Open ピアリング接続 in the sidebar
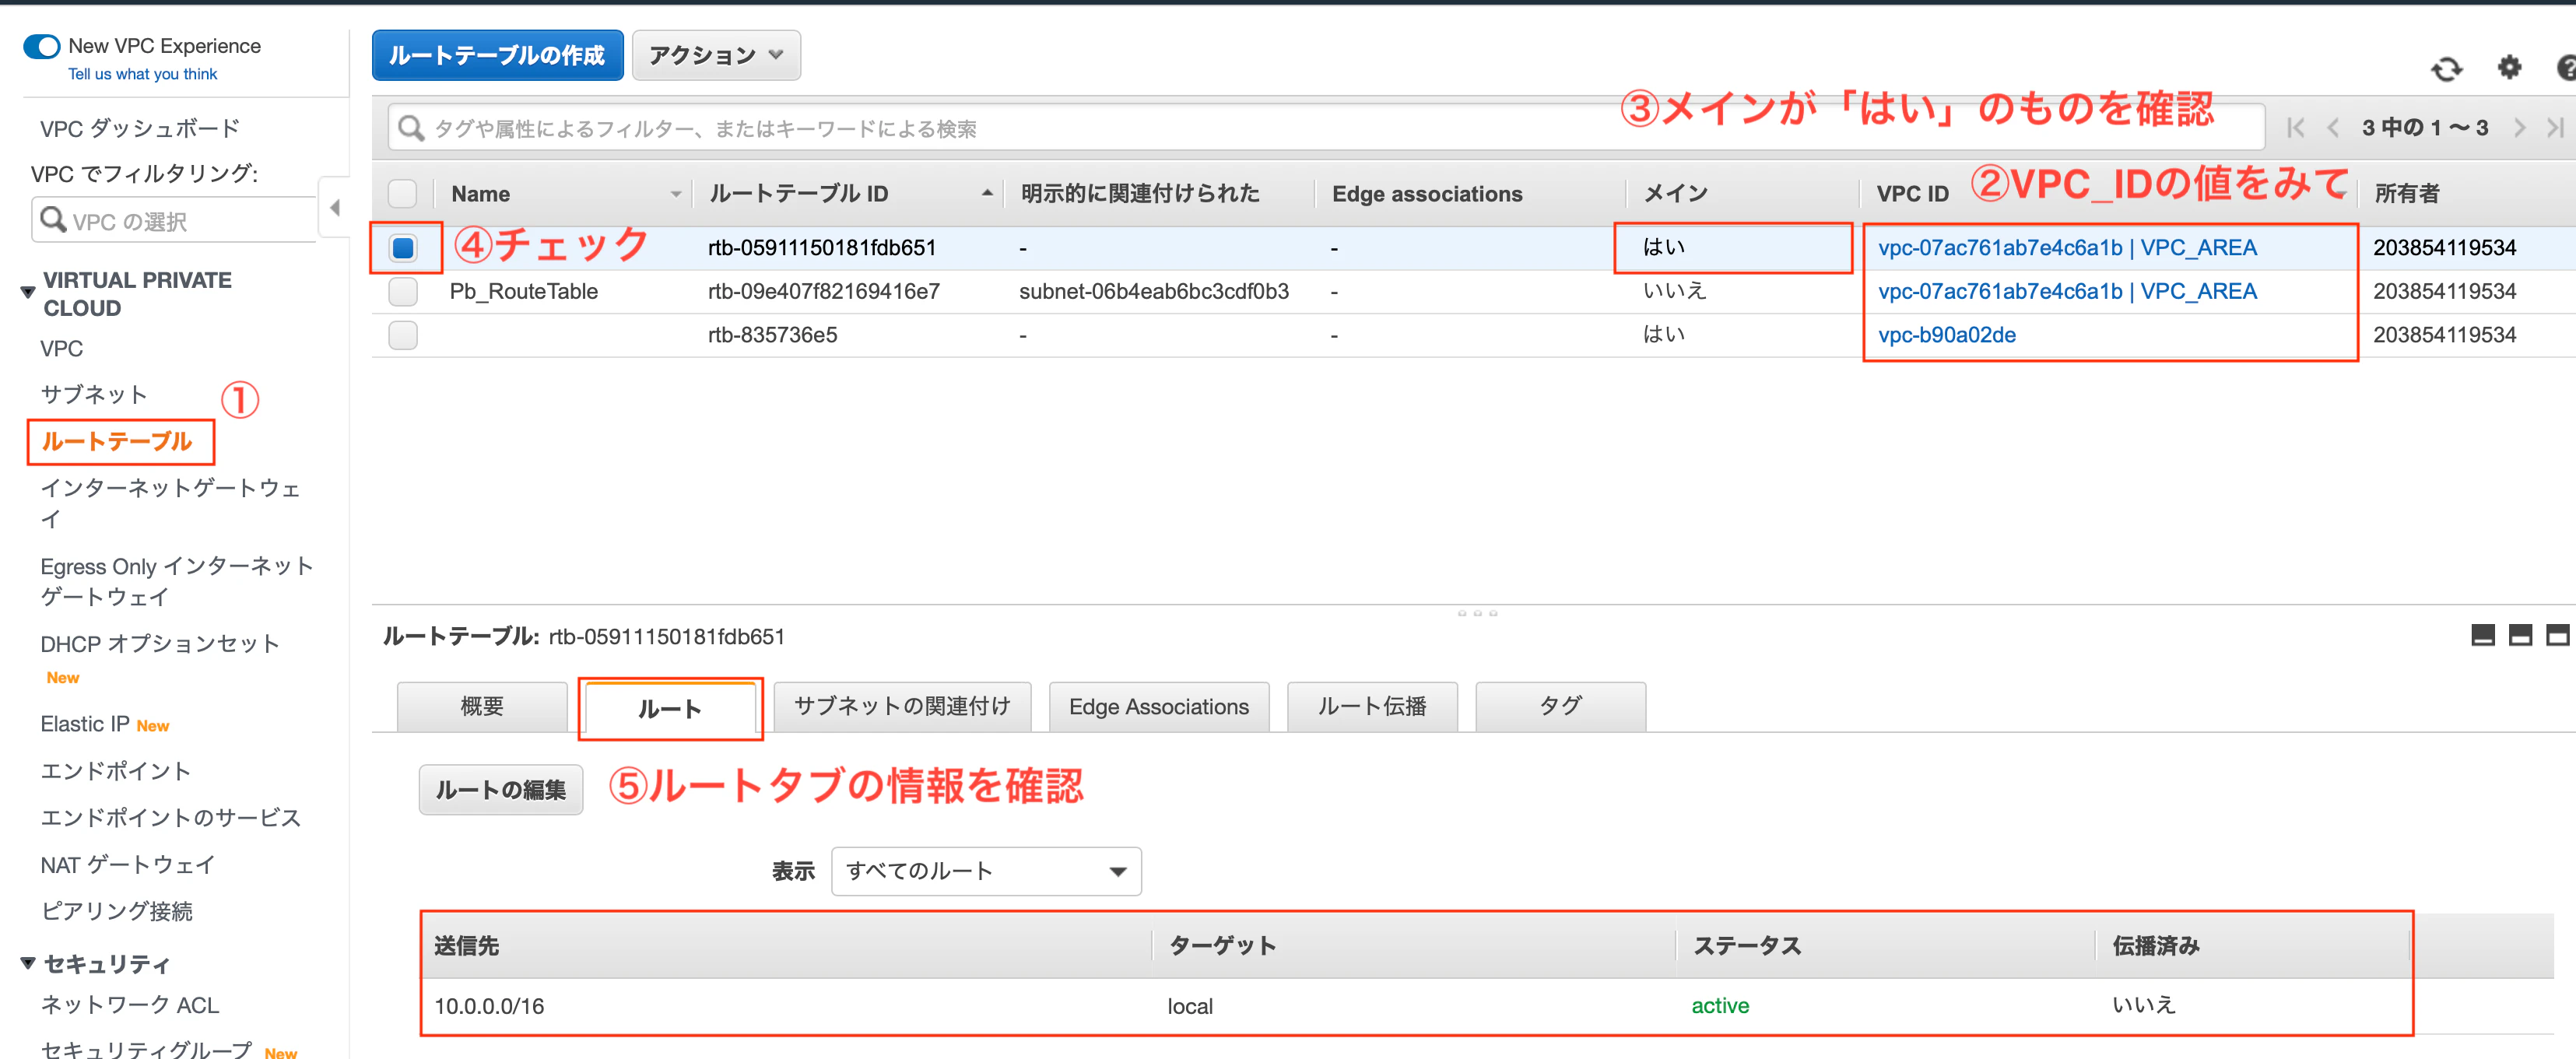Image resolution: width=2576 pixels, height=1059 pixels. (116, 911)
